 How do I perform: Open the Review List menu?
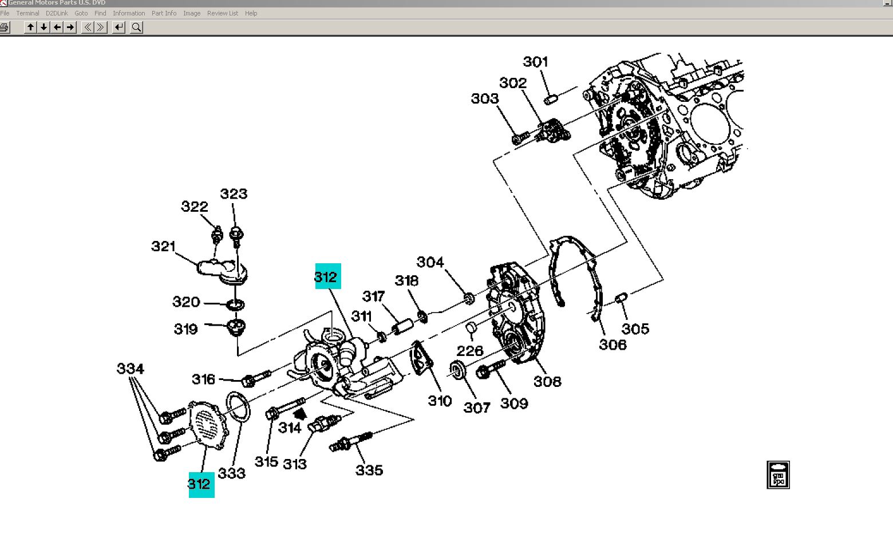point(222,13)
